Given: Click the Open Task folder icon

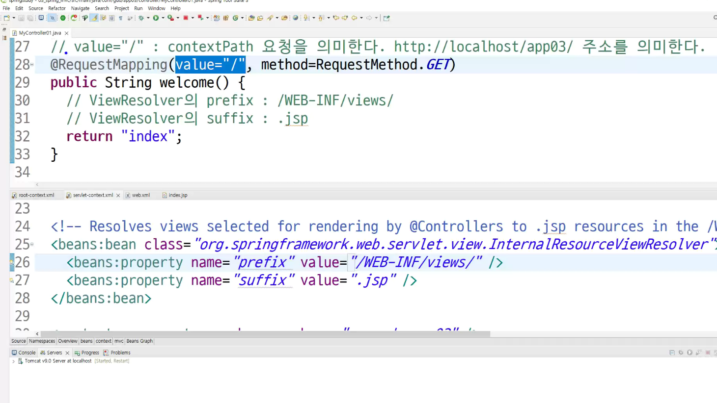Looking at the screenshot, I should click(x=260, y=18).
